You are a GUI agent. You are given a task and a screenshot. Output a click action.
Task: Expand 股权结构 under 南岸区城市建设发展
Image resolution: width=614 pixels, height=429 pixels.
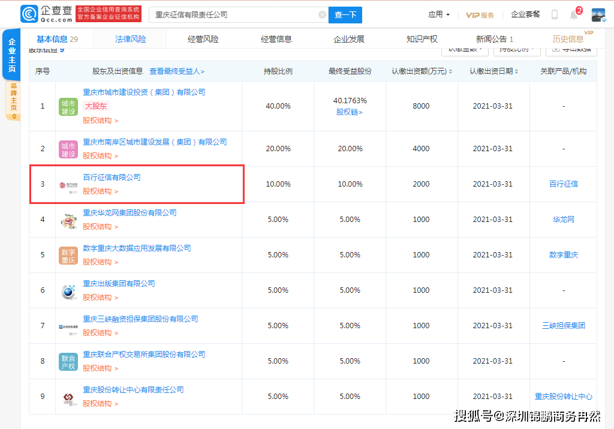coord(100,155)
